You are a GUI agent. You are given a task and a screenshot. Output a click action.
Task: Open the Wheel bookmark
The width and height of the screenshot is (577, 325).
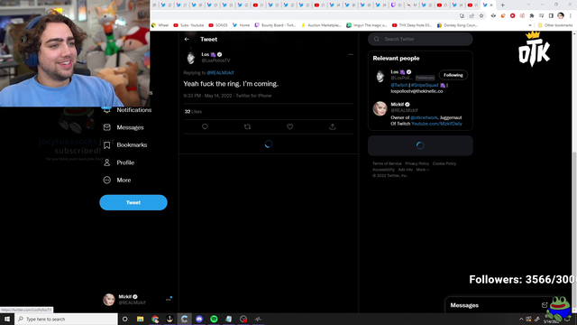tap(160, 25)
